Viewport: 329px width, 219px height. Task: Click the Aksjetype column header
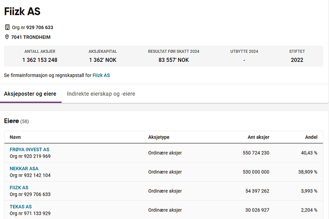(x=159, y=137)
